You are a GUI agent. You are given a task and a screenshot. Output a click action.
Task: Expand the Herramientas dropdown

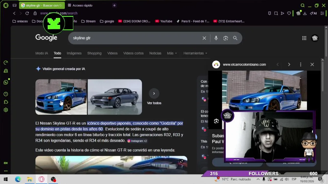tap(195, 53)
